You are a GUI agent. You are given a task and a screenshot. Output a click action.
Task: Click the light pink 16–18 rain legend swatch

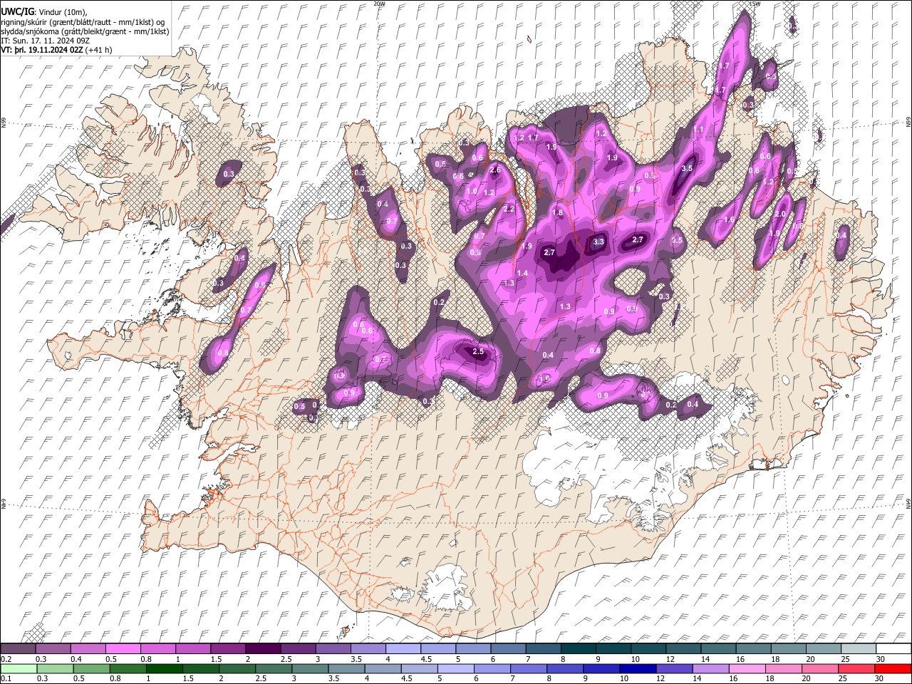(747, 668)
